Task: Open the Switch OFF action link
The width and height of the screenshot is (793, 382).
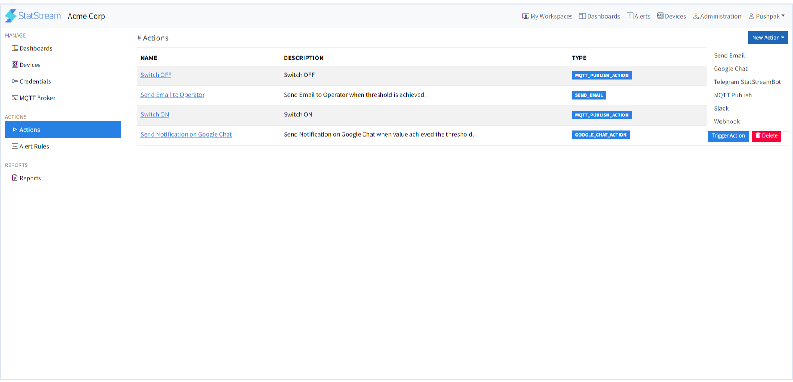Action: coord(156,75)
